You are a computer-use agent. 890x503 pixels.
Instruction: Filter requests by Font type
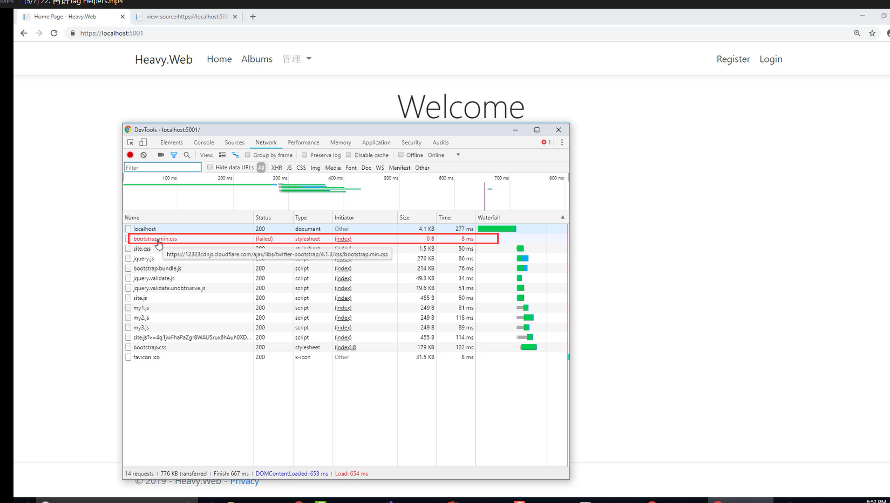(351, 168)
